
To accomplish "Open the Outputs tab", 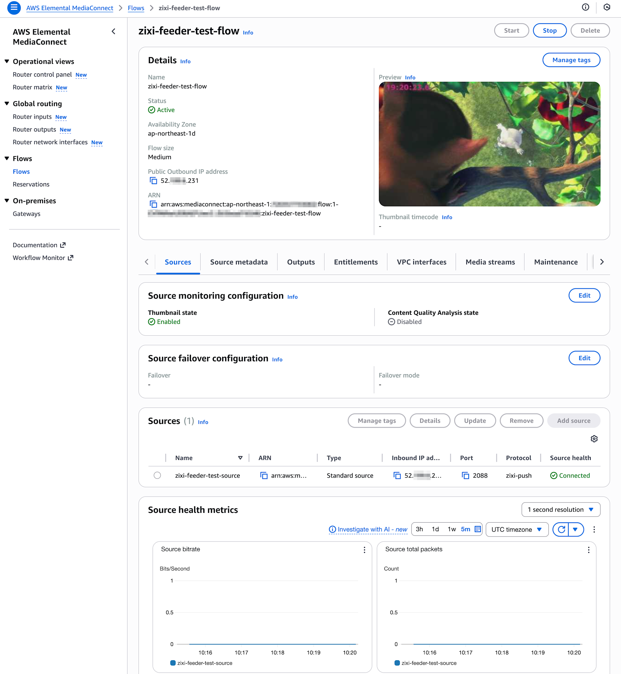I will click(x=301, y=262).
